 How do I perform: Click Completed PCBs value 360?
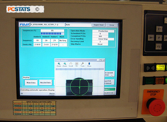[x=100, y=36]
